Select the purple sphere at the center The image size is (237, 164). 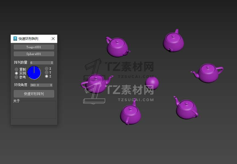coord(152,83)
